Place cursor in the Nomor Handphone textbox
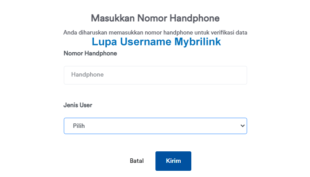This screenshot has height=177, width=310. (x=155, y=75)
